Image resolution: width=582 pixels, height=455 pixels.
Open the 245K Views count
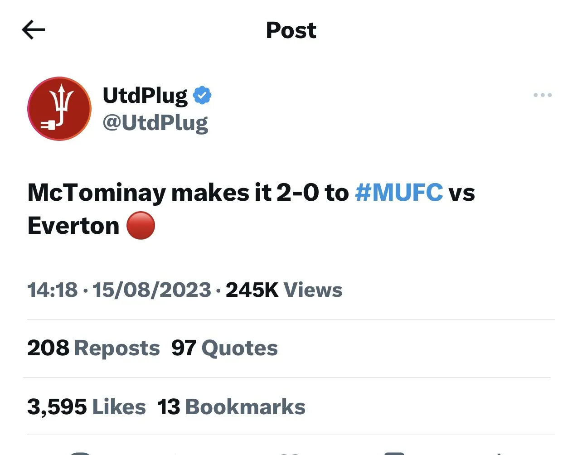tap(284, 290)
